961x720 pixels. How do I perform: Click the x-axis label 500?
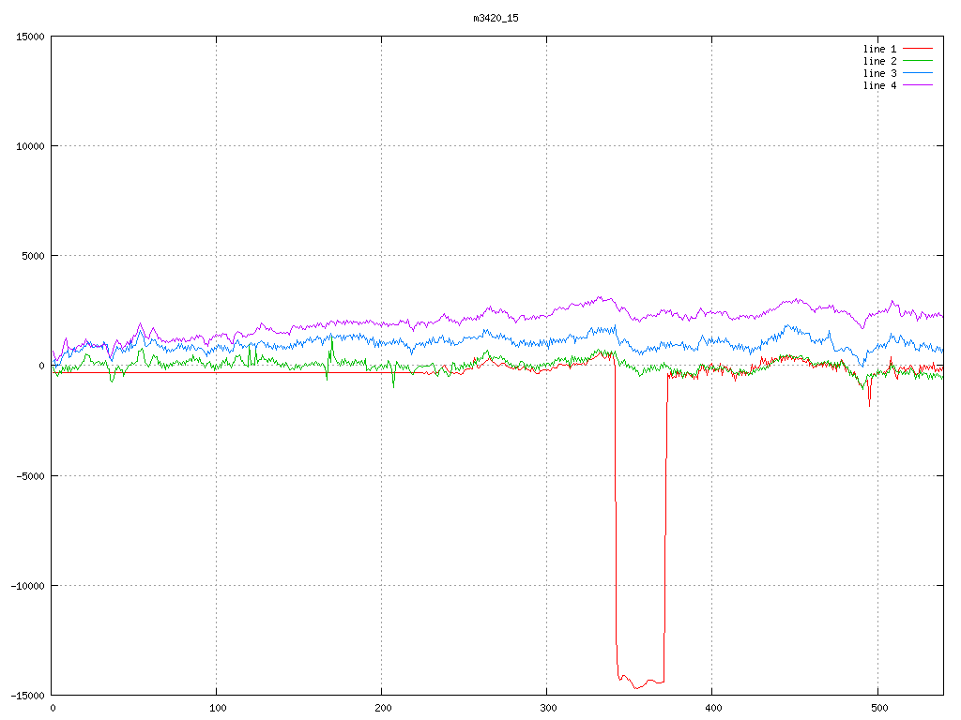point(878,709)
